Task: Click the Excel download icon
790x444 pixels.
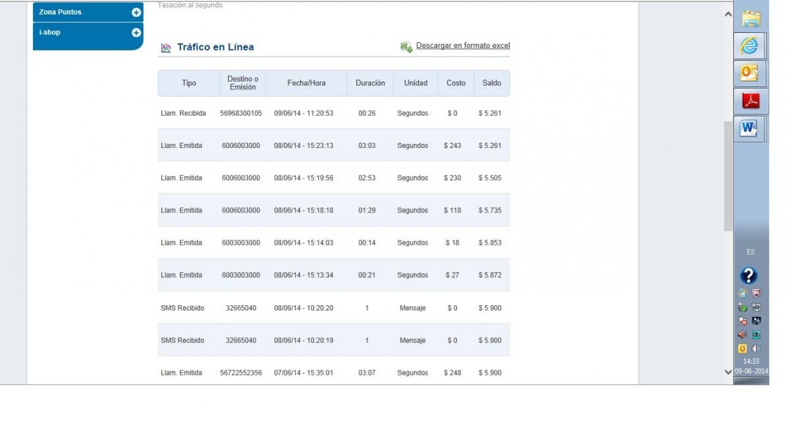Action: pos(406,46)
